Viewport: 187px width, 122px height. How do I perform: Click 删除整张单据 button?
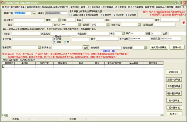point(174,93)
